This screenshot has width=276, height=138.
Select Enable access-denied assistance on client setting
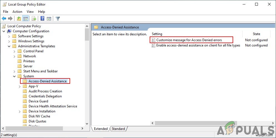coord(198,45)
